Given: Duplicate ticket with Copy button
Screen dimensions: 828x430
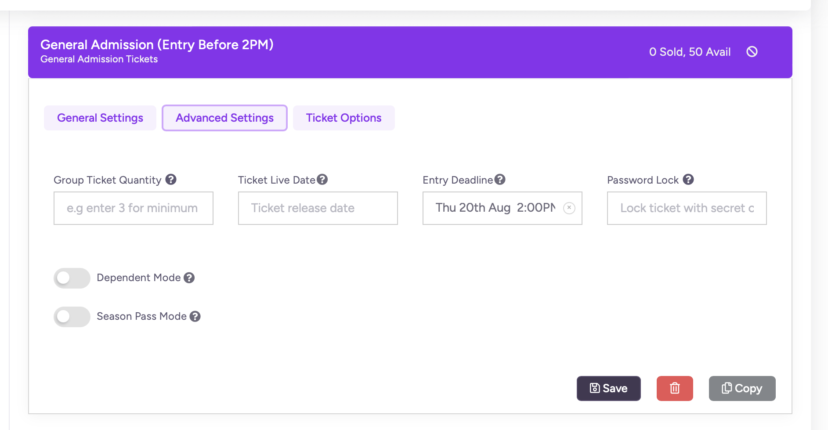Looking at the screenshot, I should pyautogui.click(x=742, y=388).
